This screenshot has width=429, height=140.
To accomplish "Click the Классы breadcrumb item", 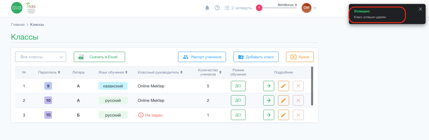I will [37, 25].
